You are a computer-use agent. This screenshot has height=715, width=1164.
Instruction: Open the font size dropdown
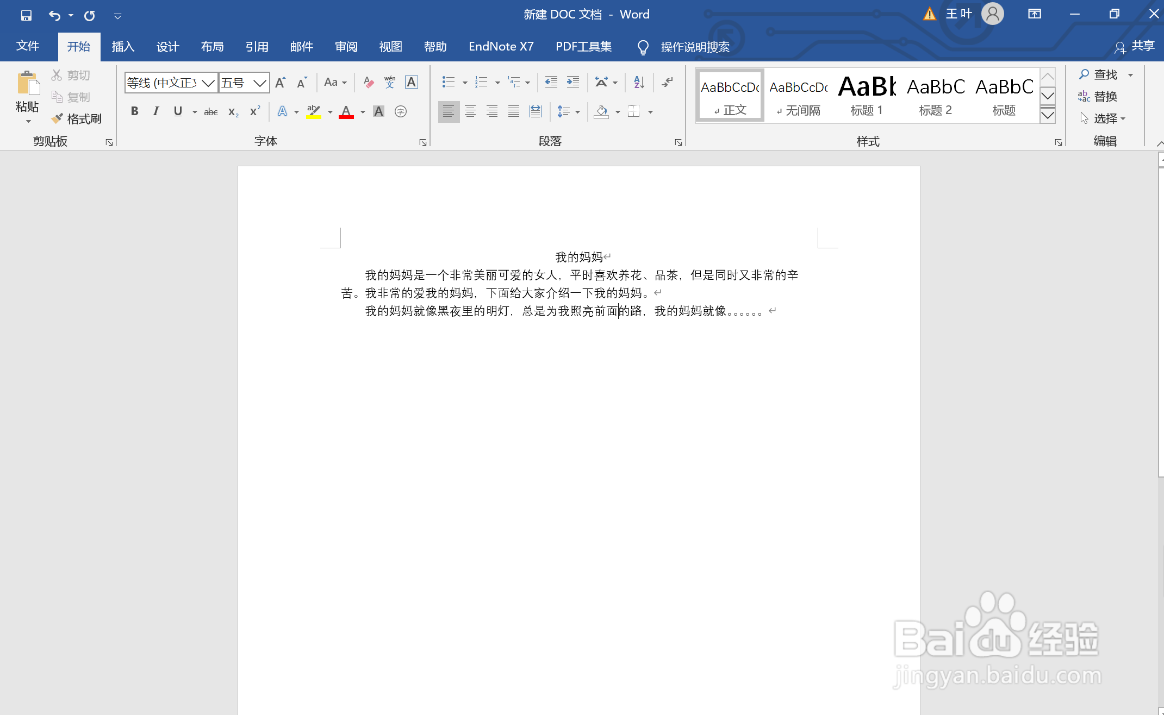259,82
